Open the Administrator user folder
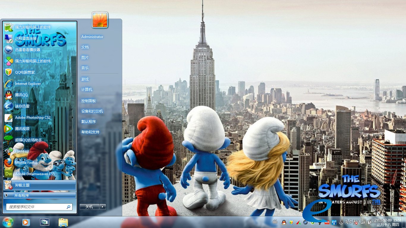 (92, 37)
